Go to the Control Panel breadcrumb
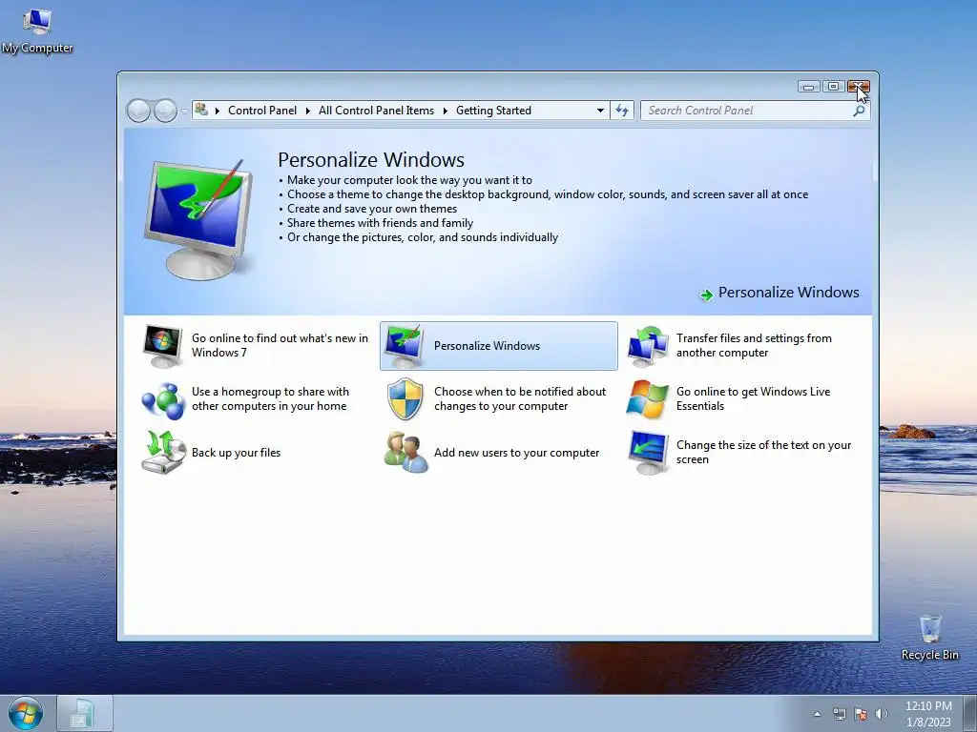This screenshot has width=977, height=732. pos(262,111)
